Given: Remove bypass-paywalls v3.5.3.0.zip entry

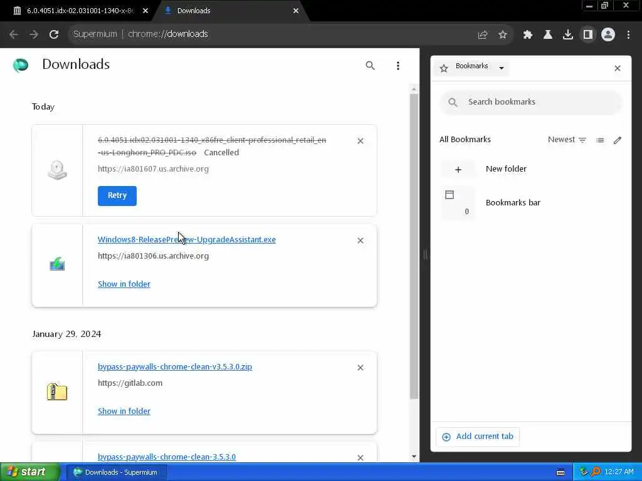Looking at the screenshot, I should pos(360,368).
